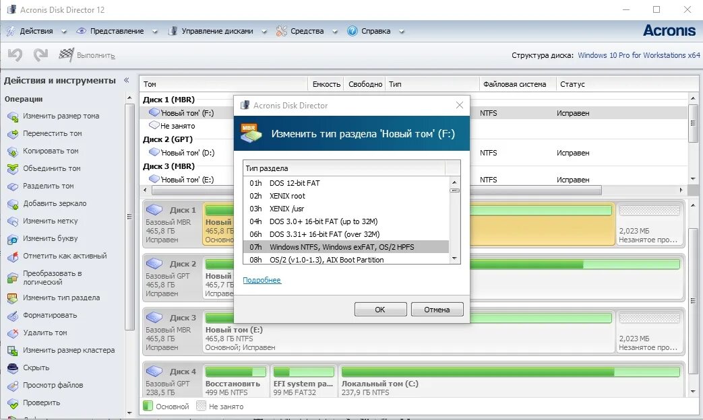
Task: Click the Диск 1 drive icon in map
Action: click(x=154, y=209)
